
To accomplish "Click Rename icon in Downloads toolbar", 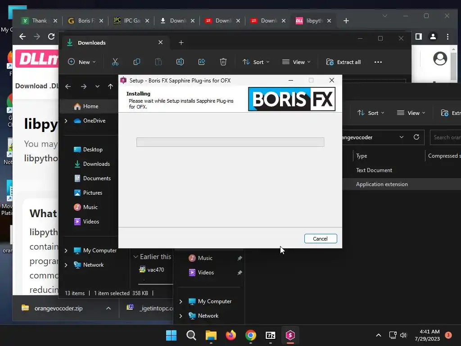I will (x=180, y=62).
